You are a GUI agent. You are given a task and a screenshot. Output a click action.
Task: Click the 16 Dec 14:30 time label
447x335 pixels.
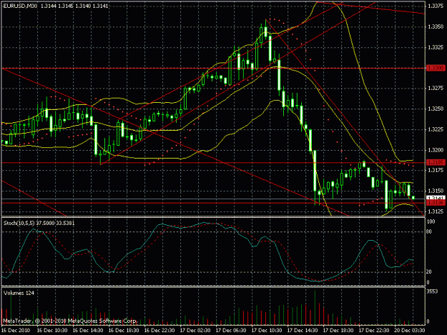point(88,331)
